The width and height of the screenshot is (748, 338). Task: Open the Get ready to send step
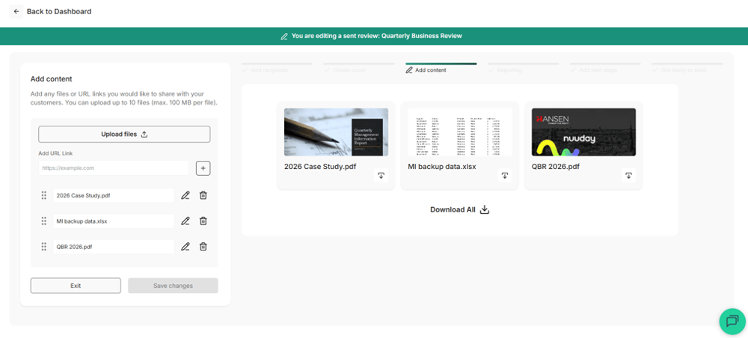click(687, 67)
